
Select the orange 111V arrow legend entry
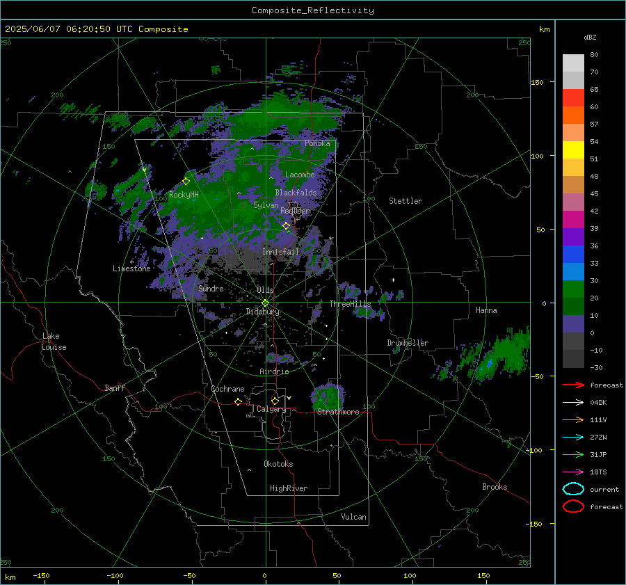tap(573, 419)
